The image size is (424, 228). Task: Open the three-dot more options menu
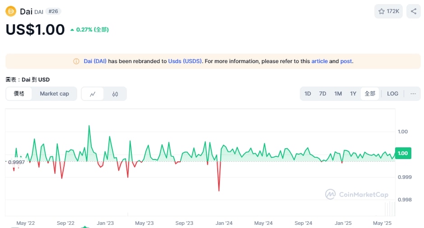point(413,94)
